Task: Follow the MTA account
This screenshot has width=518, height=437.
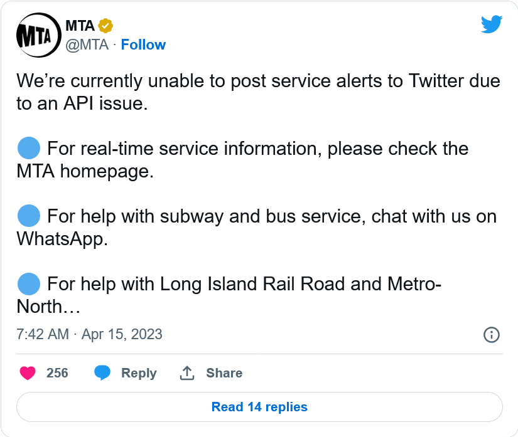Action: (143, 45)
